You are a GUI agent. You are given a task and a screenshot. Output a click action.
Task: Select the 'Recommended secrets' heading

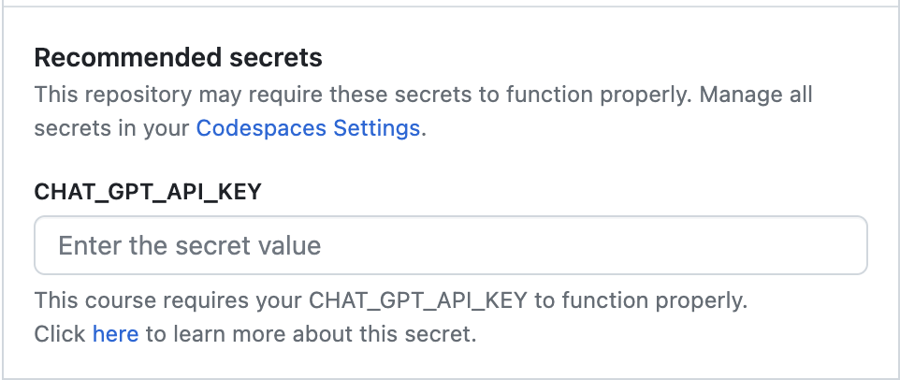178,58
